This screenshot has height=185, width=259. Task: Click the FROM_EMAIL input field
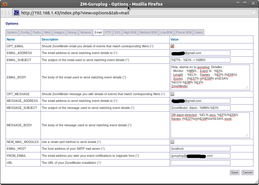coord(201,156)
